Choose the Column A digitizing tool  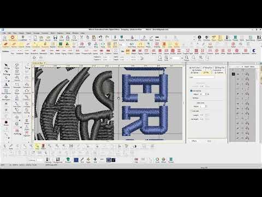pos(27,85)
